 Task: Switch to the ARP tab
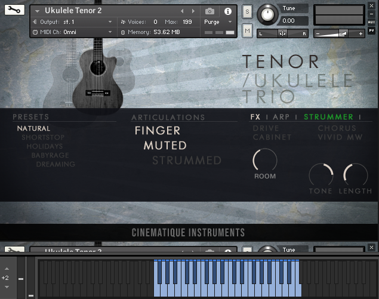(x=281, y=117)
